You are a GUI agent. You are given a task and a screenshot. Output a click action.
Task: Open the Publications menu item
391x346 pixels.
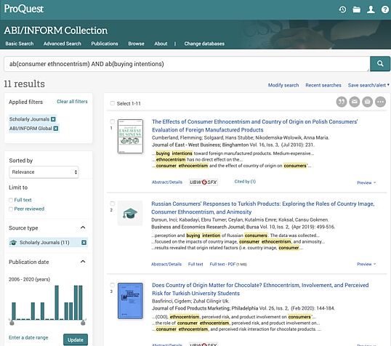click(105, 44)
